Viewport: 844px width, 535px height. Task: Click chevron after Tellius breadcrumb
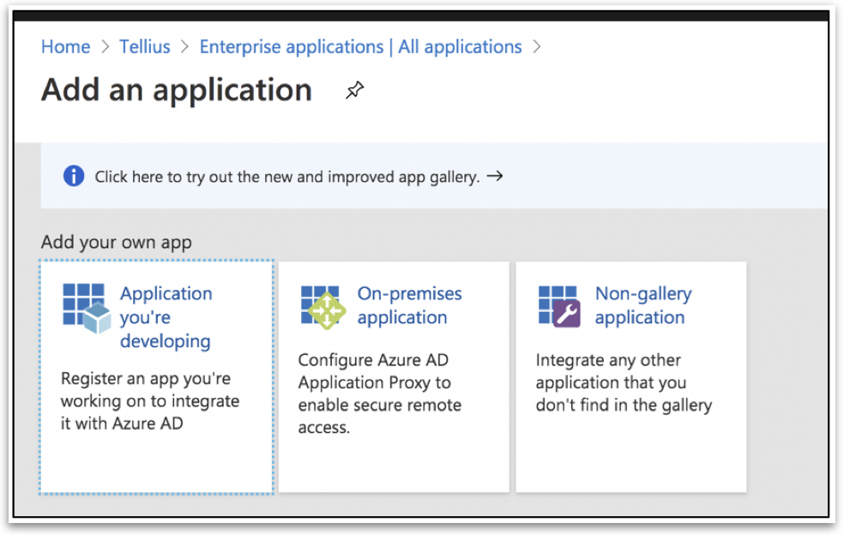(x=184, y=47)
